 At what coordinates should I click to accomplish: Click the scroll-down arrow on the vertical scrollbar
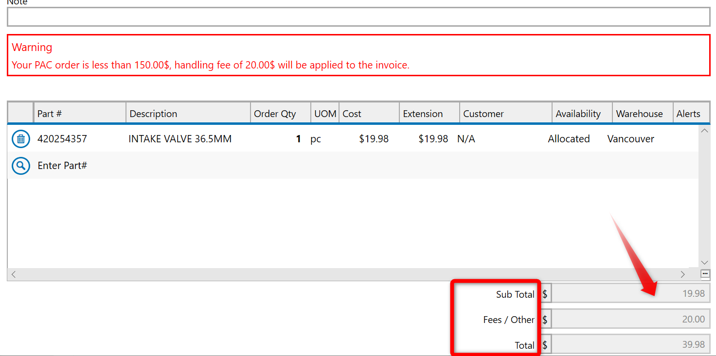click(x=704, y=261)
